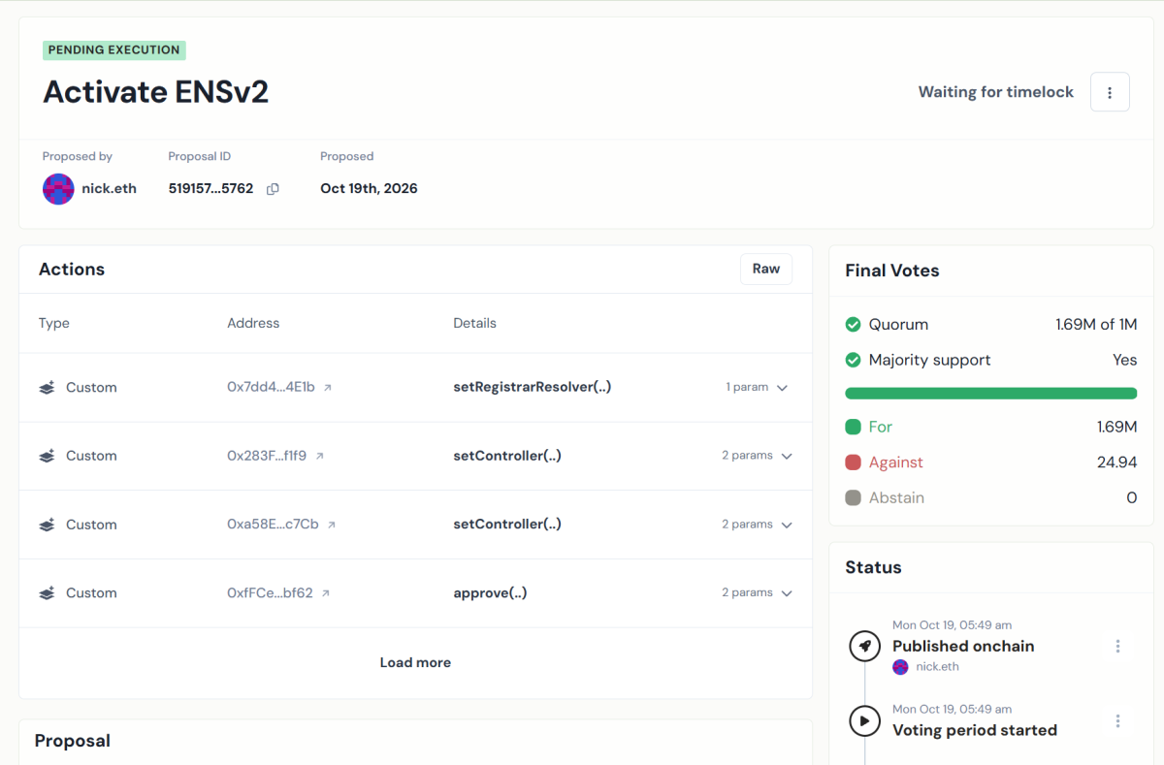The width and height of the screenshot is (1164, 765).
Task: Click the play icon for Voting period started
Action: point(864,720)
